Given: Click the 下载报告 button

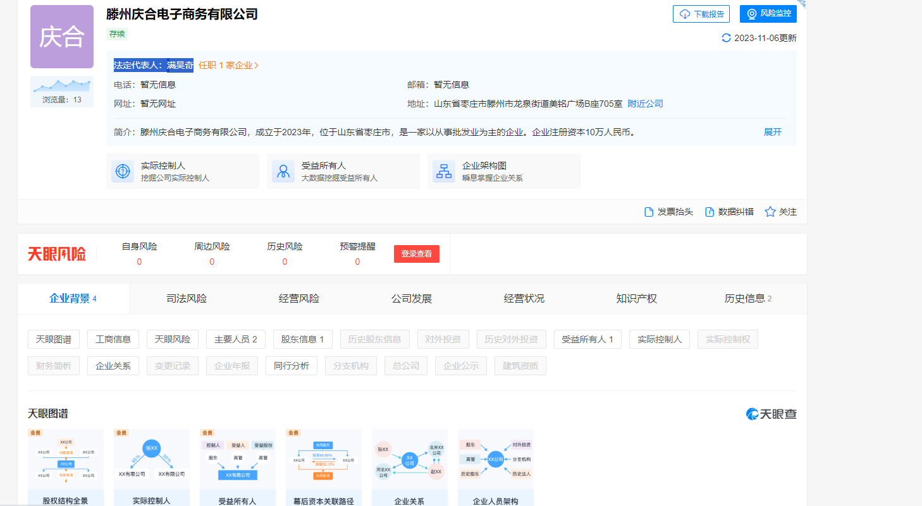Looking at the screenshot, I should [x=701, y=14].
